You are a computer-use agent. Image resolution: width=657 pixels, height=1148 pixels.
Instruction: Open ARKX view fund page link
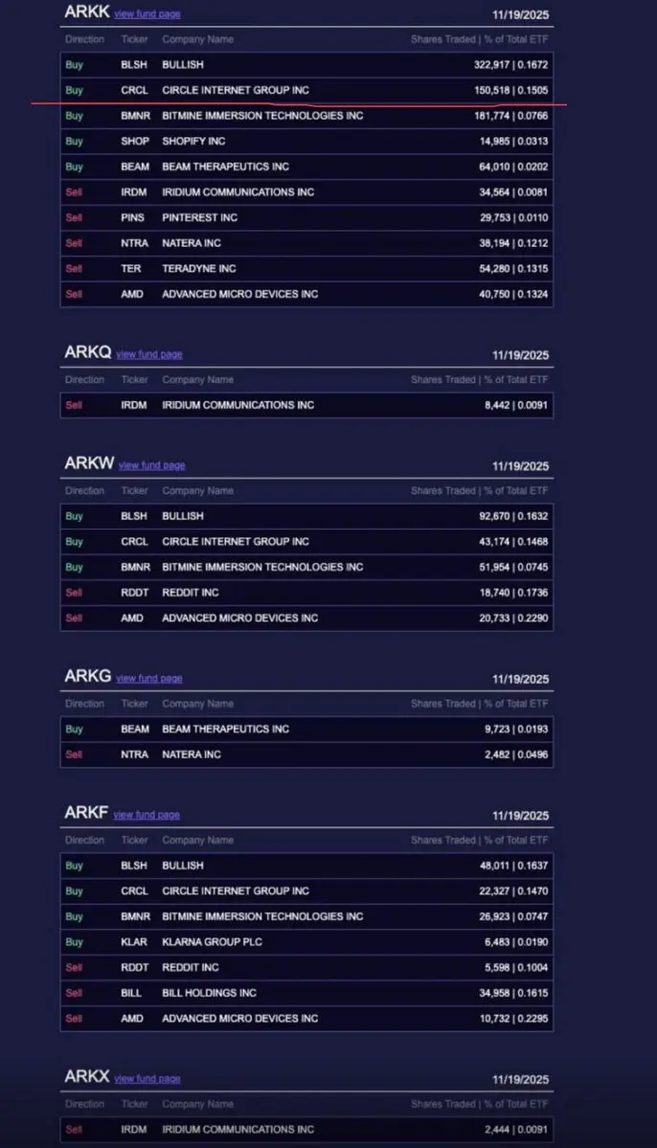[147, 1079]
